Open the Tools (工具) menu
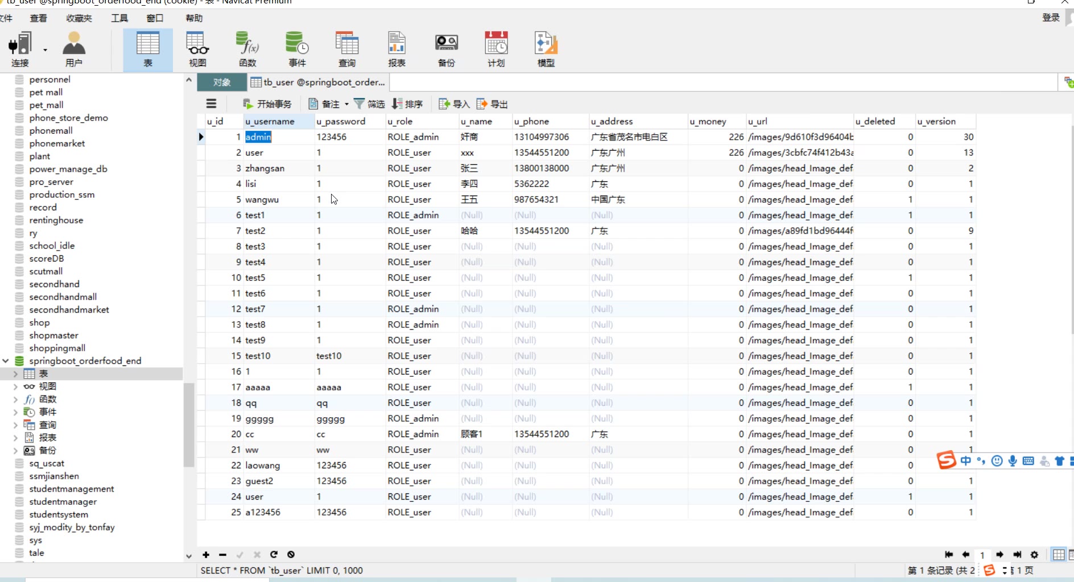1074x582 pixels. point(119,18)
